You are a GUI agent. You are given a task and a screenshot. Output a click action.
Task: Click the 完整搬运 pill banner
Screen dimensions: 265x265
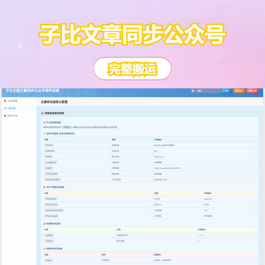click(x=132, y=68)
